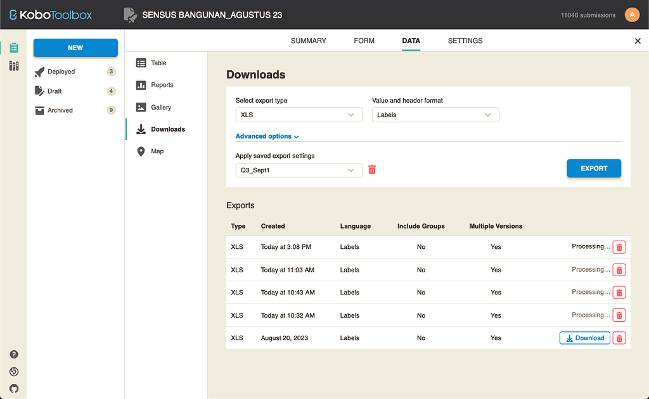
Task: Click the GitHub icon at bottom left
Action: 13,388
